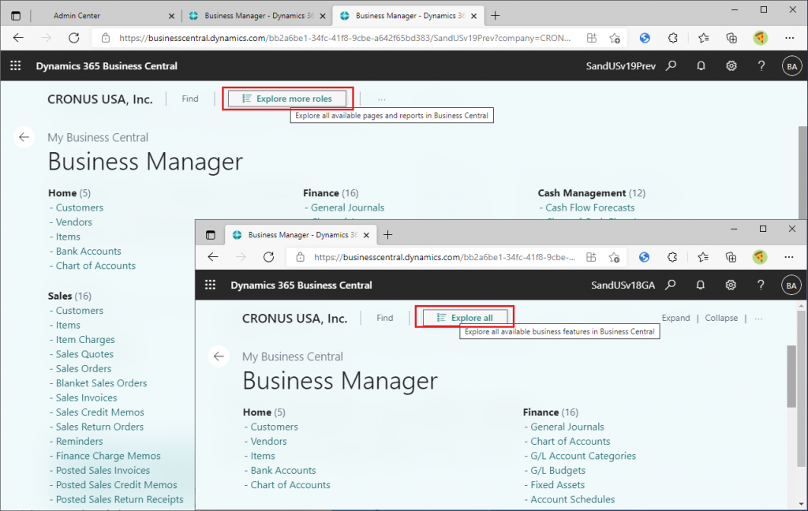Open app launcher in SandUSv19Prev window
808x511 pixels.
click(16, 66)
